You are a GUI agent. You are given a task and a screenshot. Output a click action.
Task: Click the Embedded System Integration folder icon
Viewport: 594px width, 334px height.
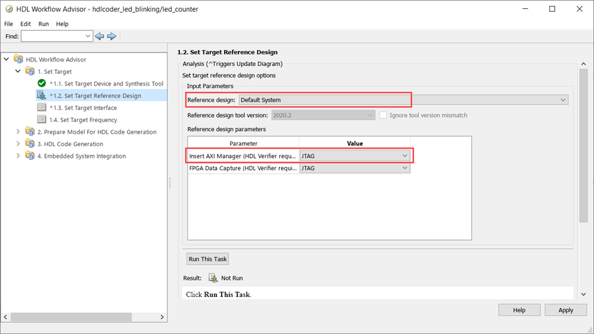pos(30,156)
